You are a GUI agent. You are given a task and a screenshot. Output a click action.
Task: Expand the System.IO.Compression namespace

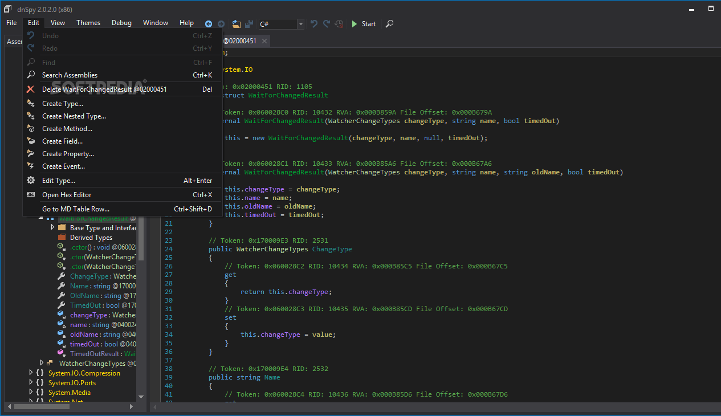(31, 373)
